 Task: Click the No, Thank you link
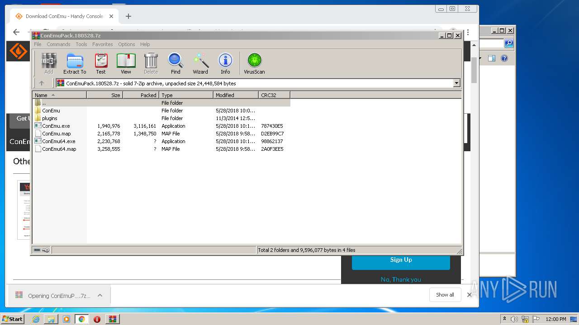tap(401, 279)
